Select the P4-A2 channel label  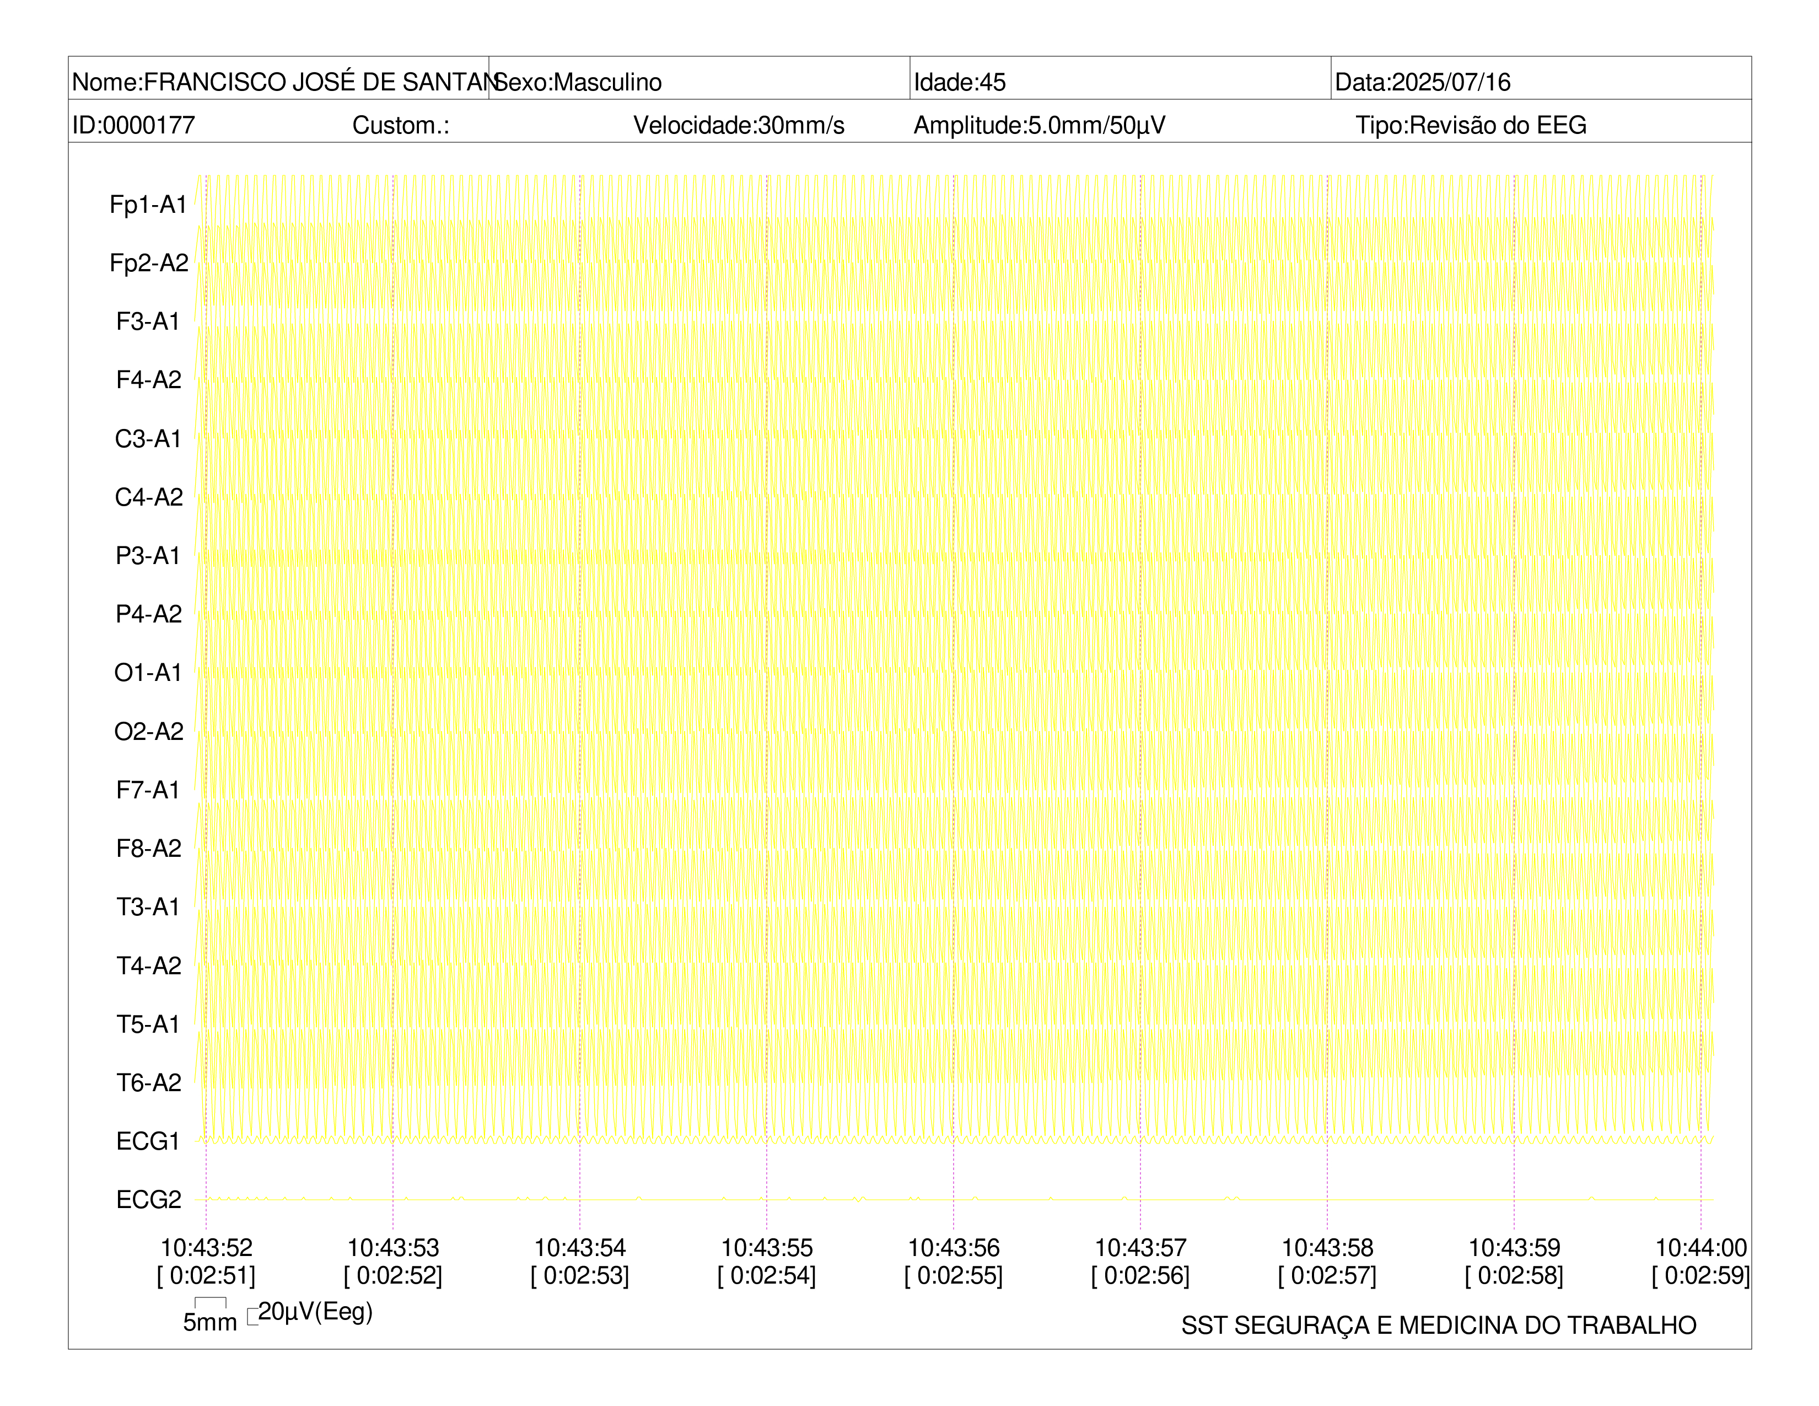click(x=148, y=614)
